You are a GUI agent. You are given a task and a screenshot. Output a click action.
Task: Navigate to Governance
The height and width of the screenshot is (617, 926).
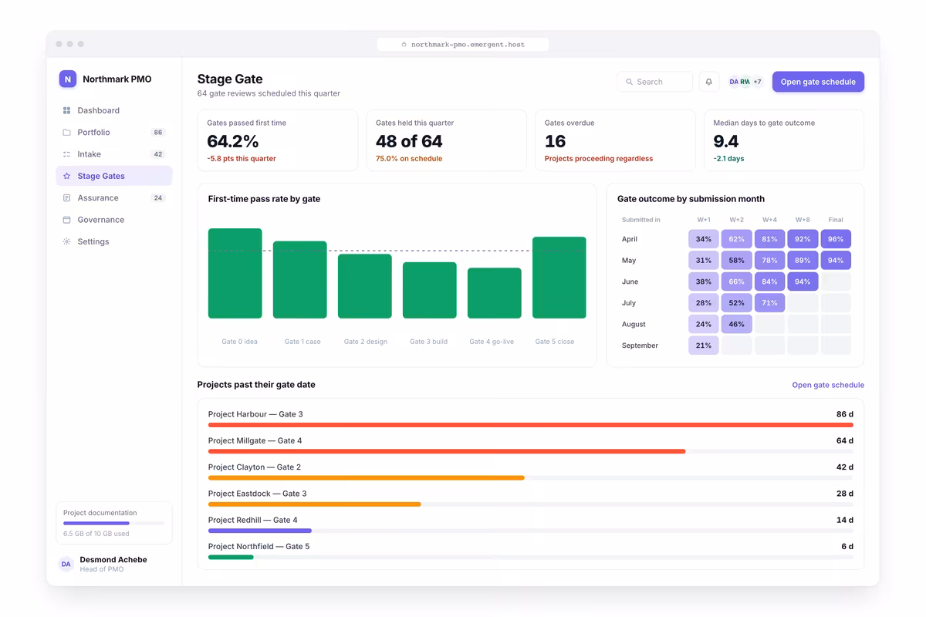tap(114, 220)
